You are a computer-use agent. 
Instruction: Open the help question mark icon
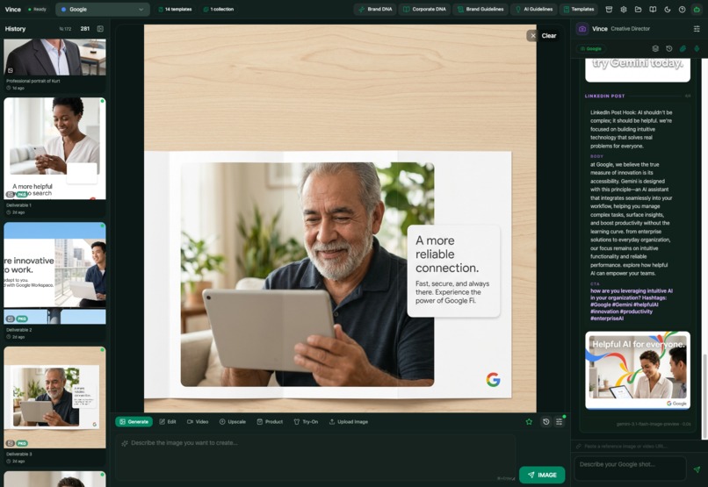point(683,9)
